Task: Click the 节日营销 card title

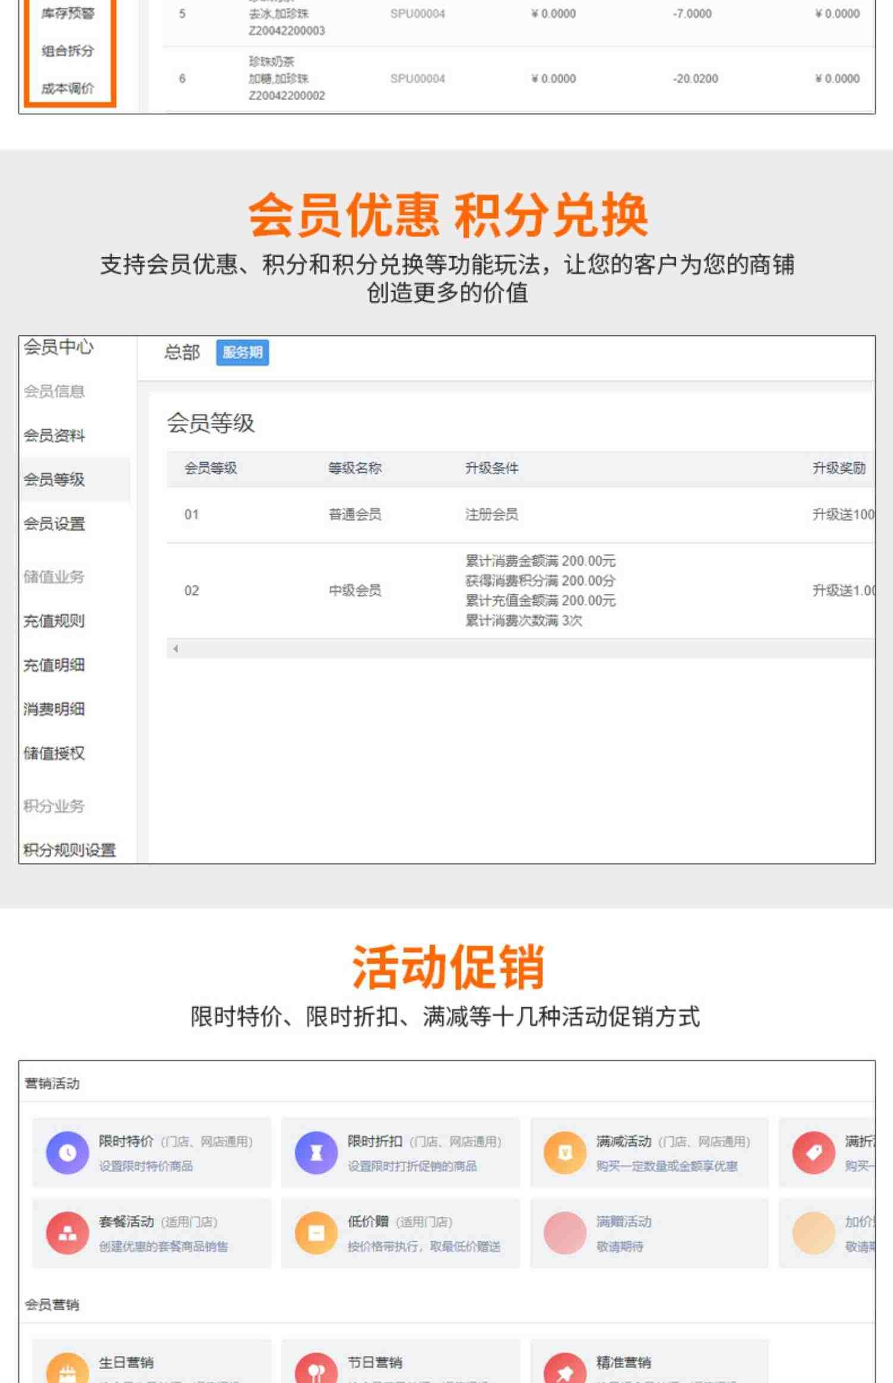Action: tap(375, 1362)
